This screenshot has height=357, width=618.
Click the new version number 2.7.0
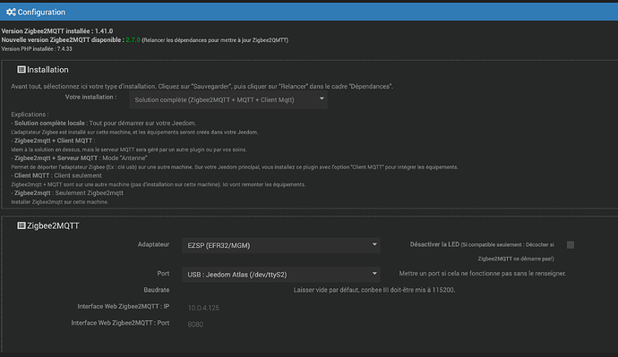pyautogui.click(x=133, y=40)
